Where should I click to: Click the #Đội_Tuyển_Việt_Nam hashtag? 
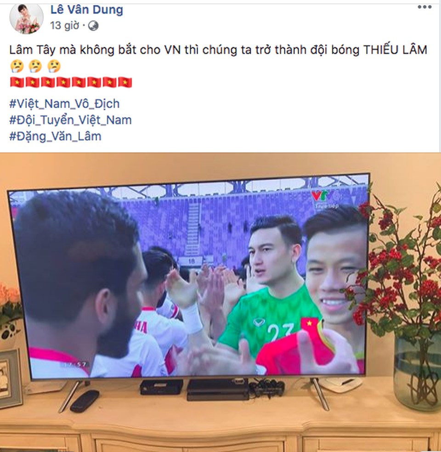click(x=71, y=120)
